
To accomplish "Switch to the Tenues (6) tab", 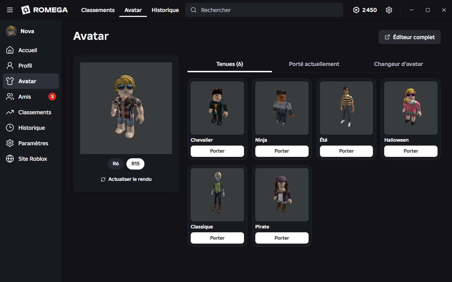I will point(230,64).
